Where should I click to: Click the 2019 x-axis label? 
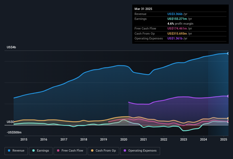pyautogui.click(x=104, y=139)
